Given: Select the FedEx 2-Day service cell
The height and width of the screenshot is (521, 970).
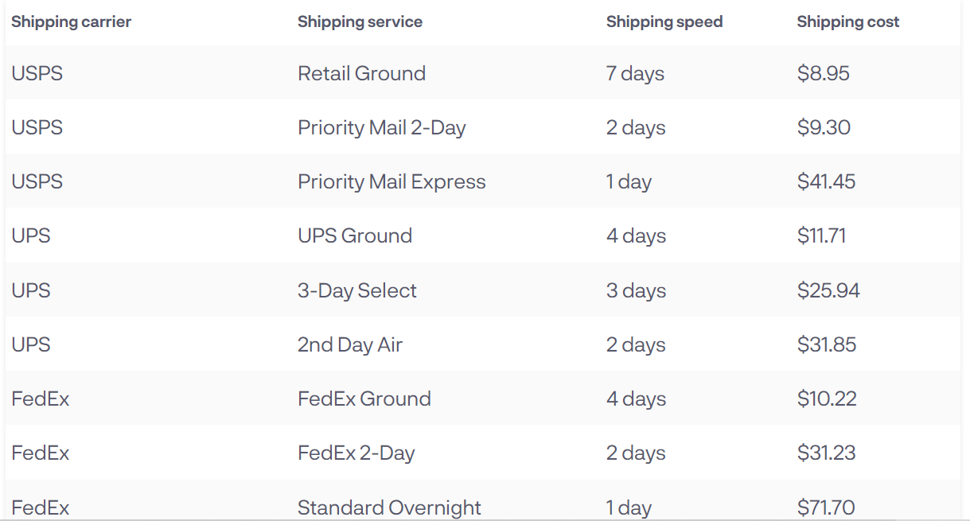Looking at the screenshot, I should click(x=356, y=453).
